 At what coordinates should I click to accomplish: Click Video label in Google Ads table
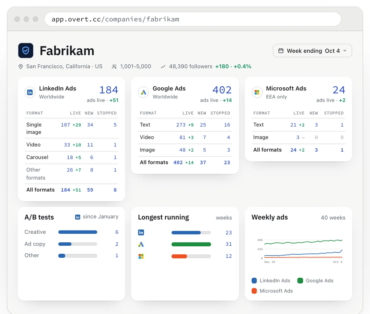pyautogui.click(x=147, y=137)
